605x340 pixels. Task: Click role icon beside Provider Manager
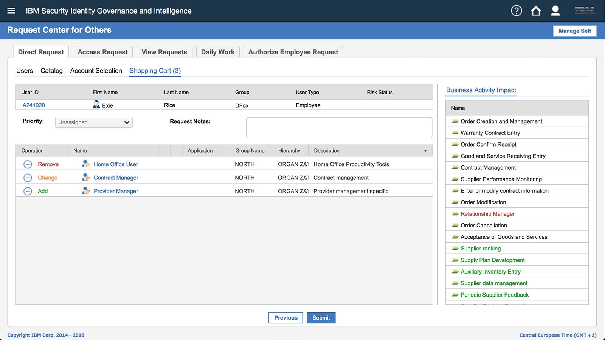click(x=86, y=191)
